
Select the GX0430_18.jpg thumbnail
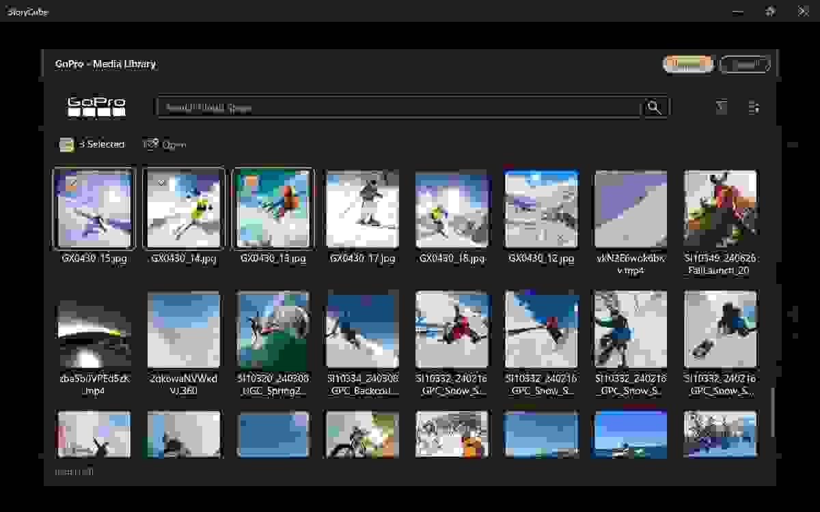point(452,209)
